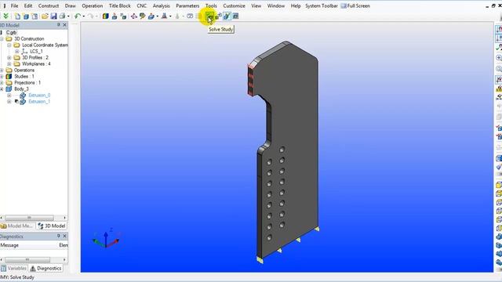This screenshot has height=282, width=502.
Task: Switch to the 3D Model tab
Action: [52, 226]
